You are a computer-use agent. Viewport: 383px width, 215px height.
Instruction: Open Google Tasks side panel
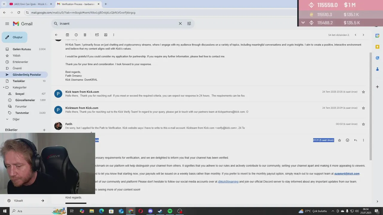click(377, 58)
